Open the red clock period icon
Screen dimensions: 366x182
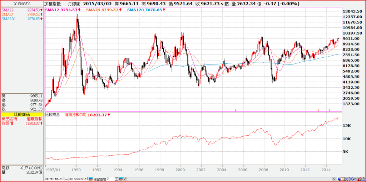342,179
